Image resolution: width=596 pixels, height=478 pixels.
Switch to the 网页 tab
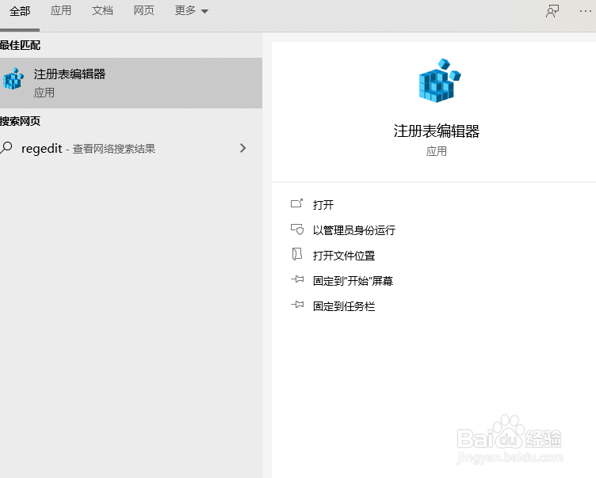(x=143, y=10)
